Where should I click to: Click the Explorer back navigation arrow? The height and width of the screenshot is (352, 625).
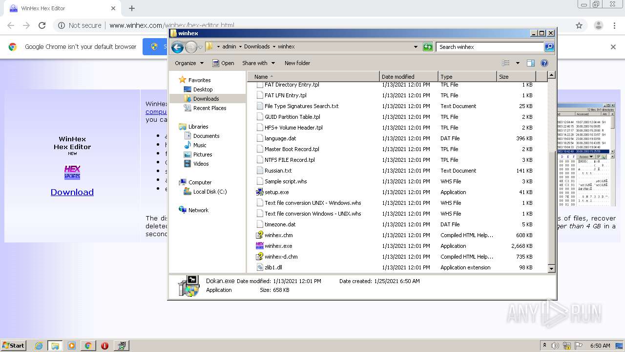(x=177, y=47)
